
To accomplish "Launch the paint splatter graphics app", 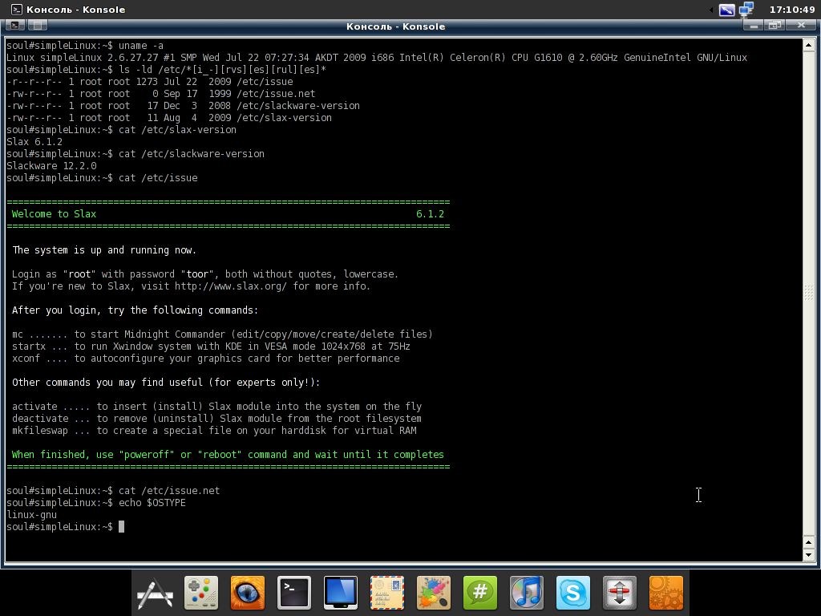I will click(434, 593).
